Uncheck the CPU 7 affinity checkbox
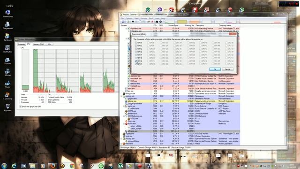The image size is (300, 169). 136,64
